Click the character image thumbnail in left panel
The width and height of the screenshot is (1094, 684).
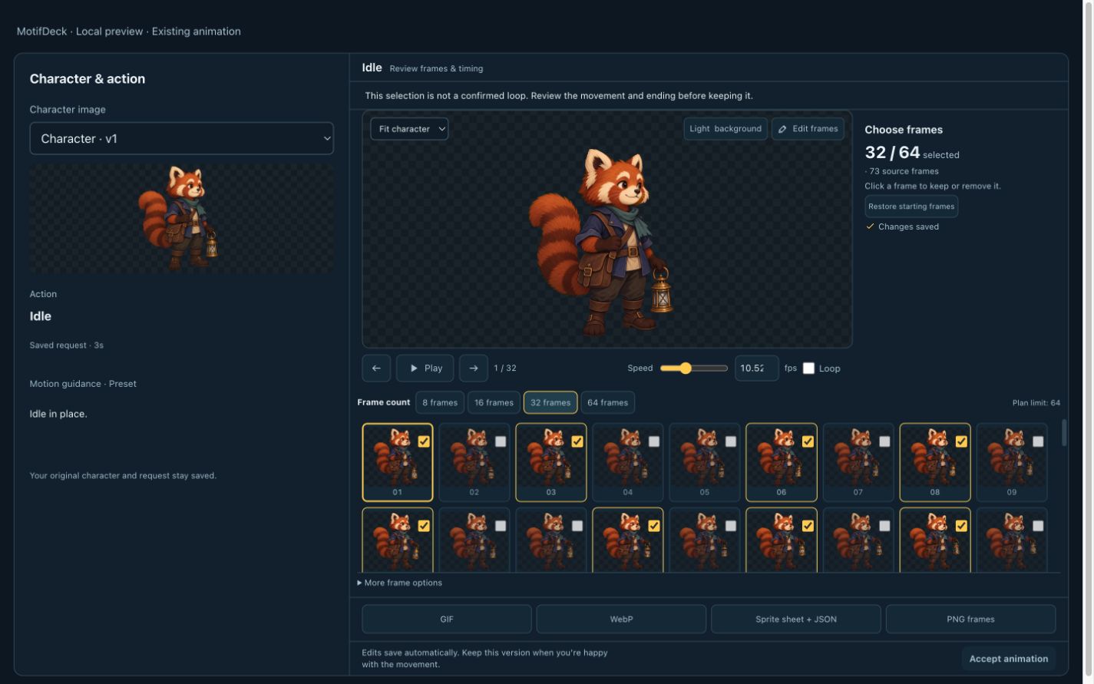[x=182, y=218]
